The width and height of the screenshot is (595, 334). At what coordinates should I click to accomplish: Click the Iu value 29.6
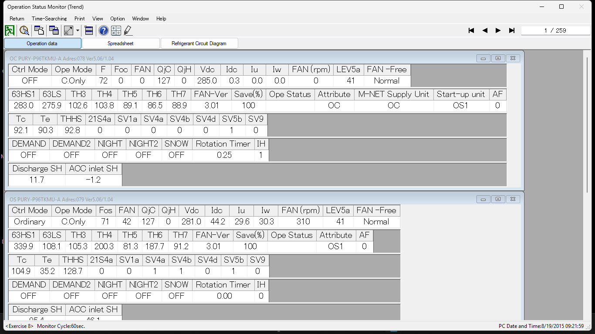pyautogui.click(x=242, y=222)
